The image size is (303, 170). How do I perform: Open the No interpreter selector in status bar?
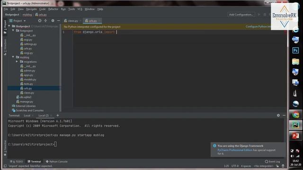(264, 166)
